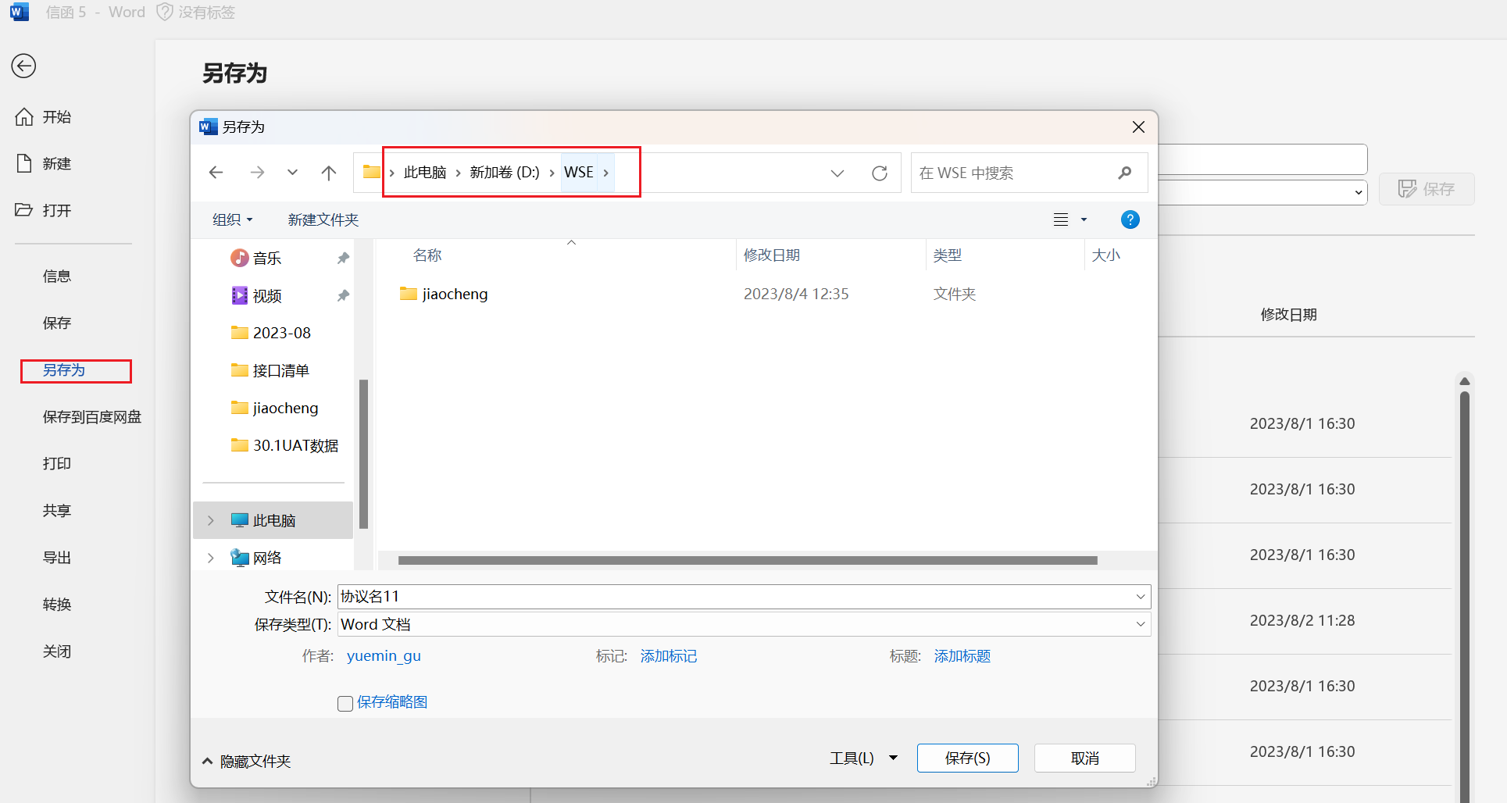Viewport: 1507px width, 803px height.
Task: Select 另存为 in Word backstage
Action: (64, 370)
